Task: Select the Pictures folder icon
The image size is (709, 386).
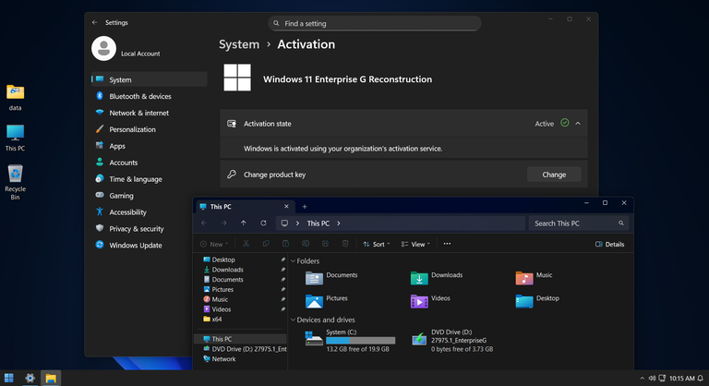Action: (314, 301)
